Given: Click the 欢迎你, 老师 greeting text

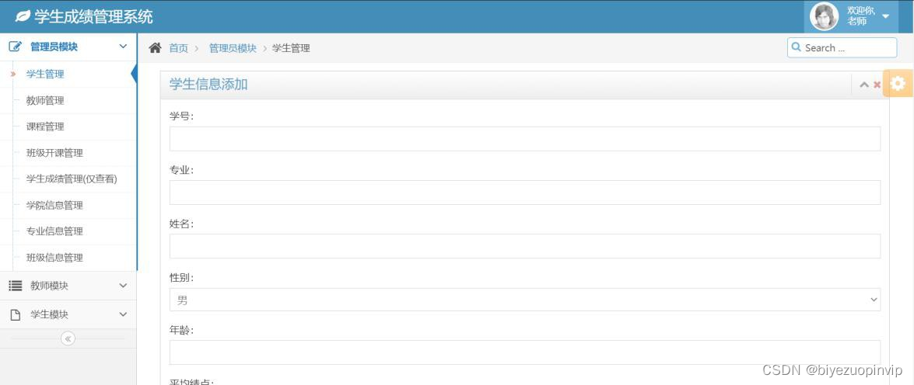Looking at the screenshot, I should click(x=861, y=16).
